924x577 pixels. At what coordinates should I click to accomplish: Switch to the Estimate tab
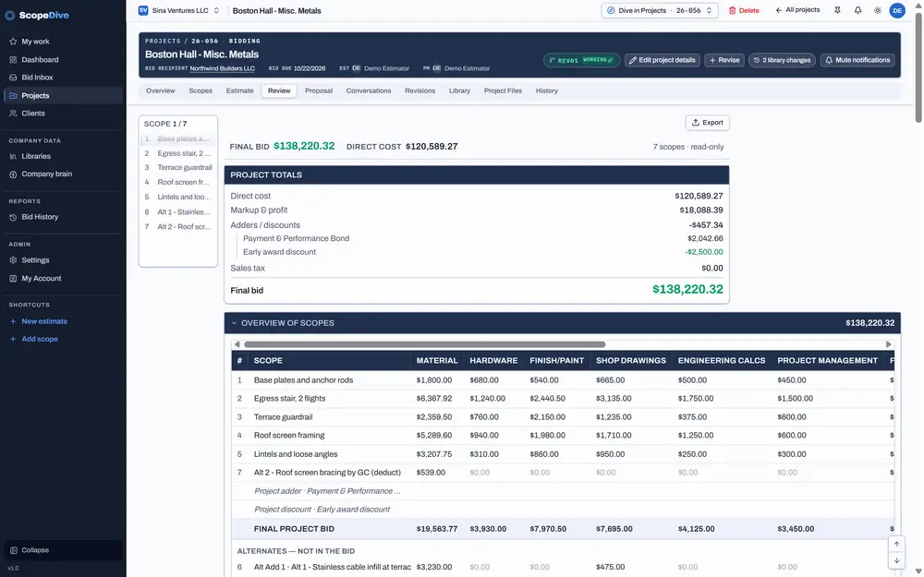(x=239, y=90)
